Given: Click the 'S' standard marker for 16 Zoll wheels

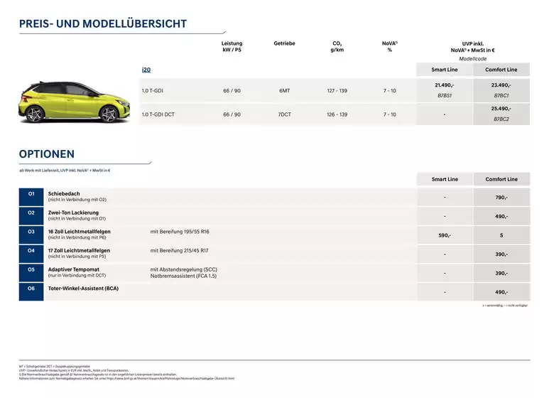Looking at the screenshot, I should tap(501, 235).
